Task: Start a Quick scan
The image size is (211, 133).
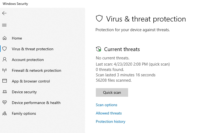Action: point(112,92)
